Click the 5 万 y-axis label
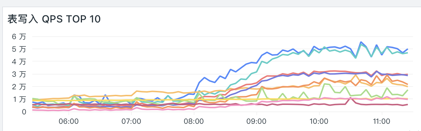This screenshot has height=131, width=421. coord(19,49)
